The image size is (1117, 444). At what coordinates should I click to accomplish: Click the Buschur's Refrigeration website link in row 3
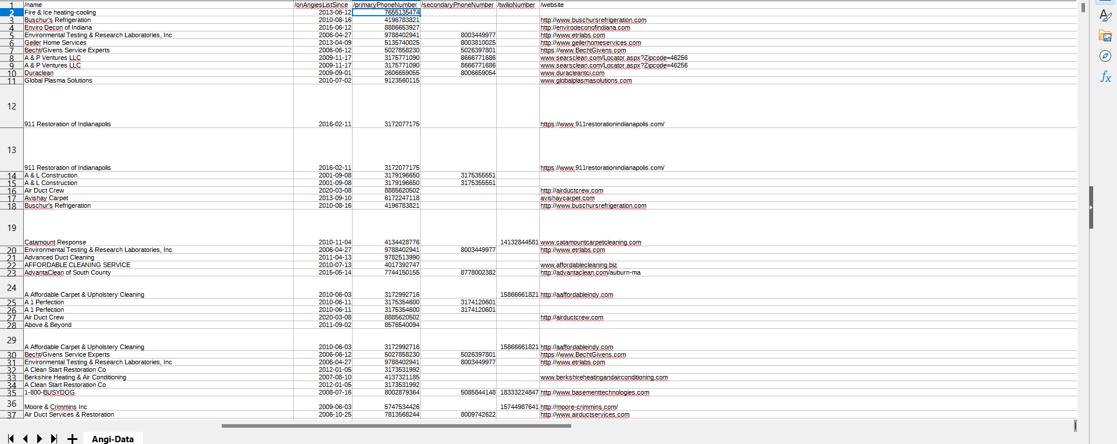(x=593, y=20)
